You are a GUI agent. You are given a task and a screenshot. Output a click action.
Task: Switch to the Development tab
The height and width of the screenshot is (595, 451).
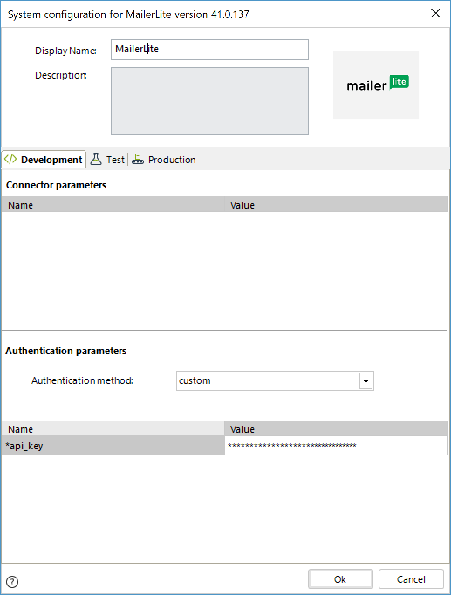click(44, 160)
